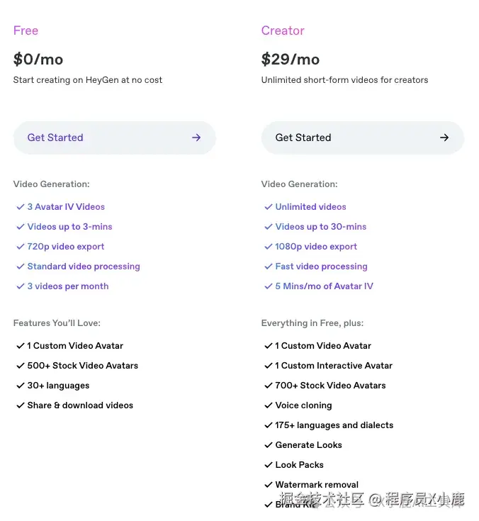Select the Creator plan heading

point(283,30)
